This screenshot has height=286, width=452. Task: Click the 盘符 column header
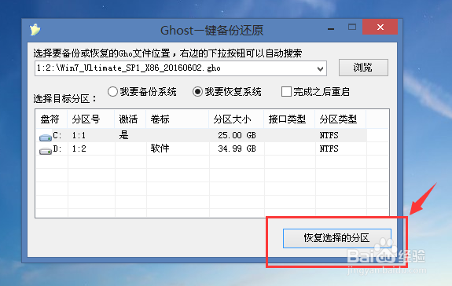click(x=52, y=119)
